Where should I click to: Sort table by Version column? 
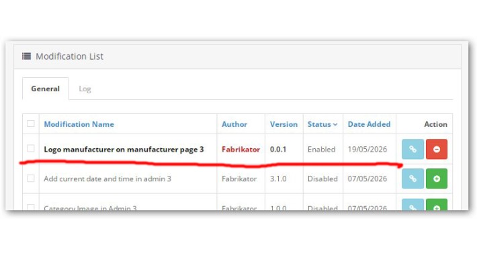(x=284, y=124)
